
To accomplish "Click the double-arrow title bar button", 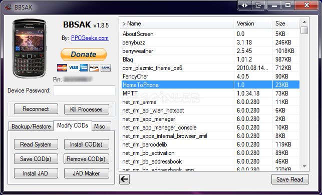I will point(244,5).
